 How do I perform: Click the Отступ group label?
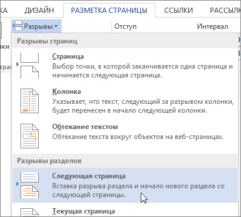(125, 26)
